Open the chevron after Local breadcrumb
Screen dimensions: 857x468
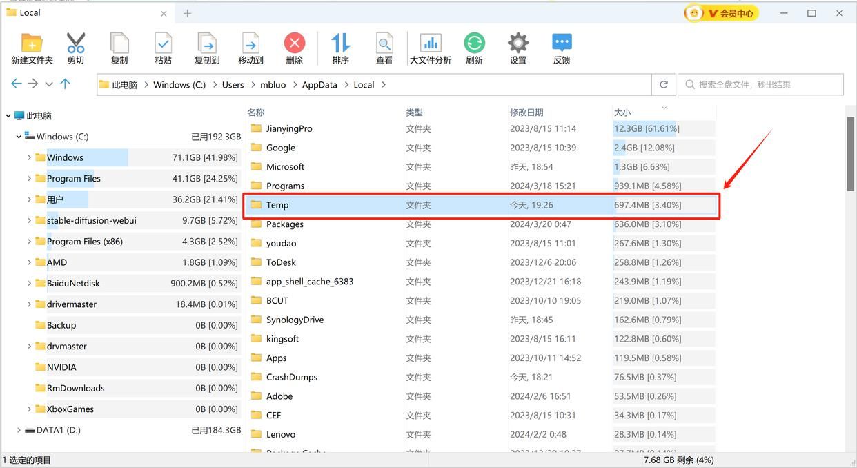pos(384,85)
